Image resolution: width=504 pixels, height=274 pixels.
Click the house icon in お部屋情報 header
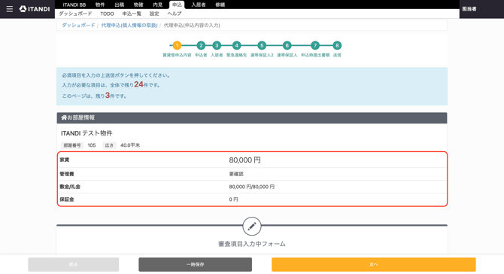(x=64, y=117)
